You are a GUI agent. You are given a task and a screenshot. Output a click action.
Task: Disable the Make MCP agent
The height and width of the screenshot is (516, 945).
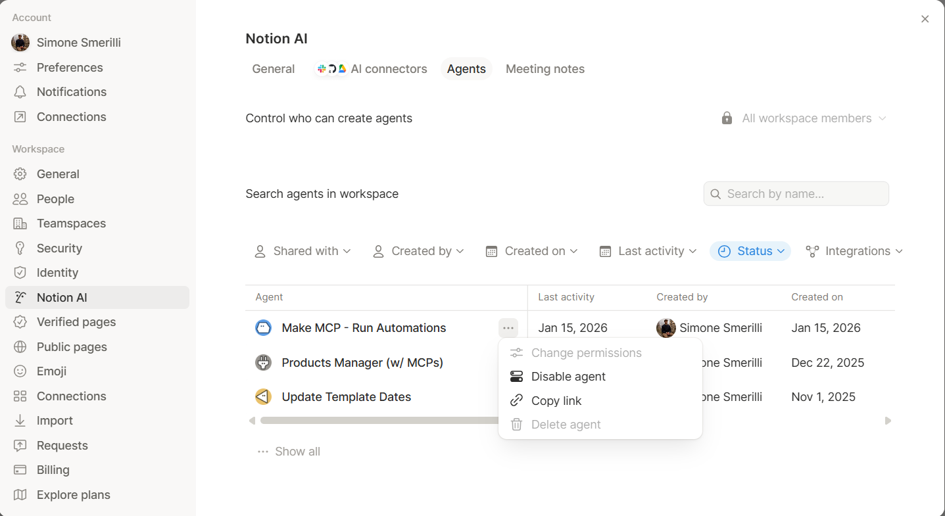568,376
